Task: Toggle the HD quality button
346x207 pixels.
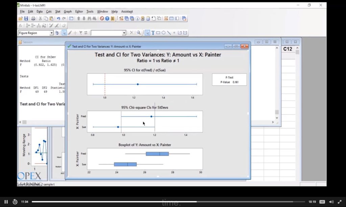Action: coord(322,202)
